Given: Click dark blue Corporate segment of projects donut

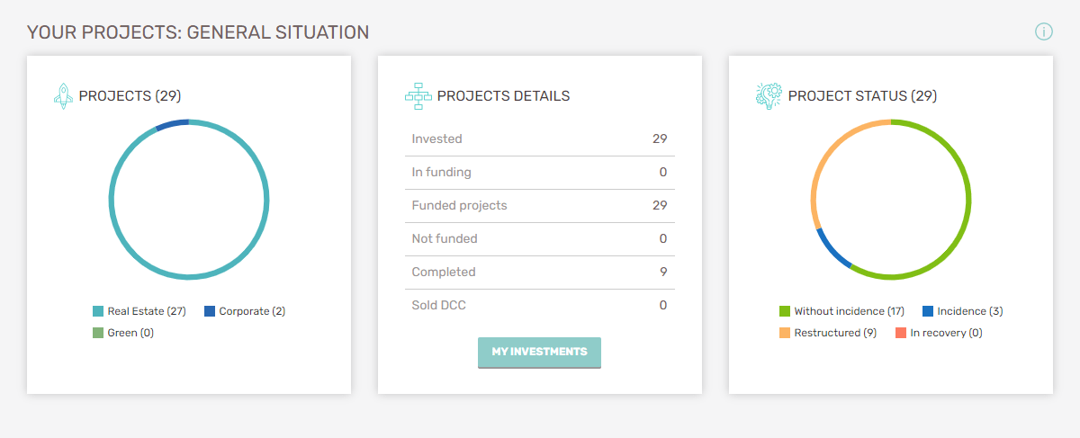Looking at the screenshot, I should coord(172,124).
